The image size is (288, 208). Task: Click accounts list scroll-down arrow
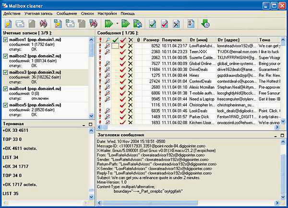pos(91,116)
